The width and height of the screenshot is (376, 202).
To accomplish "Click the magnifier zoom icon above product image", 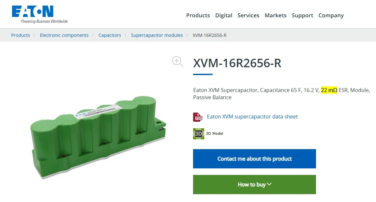I will pyautogui.click(x=178, y=62).
